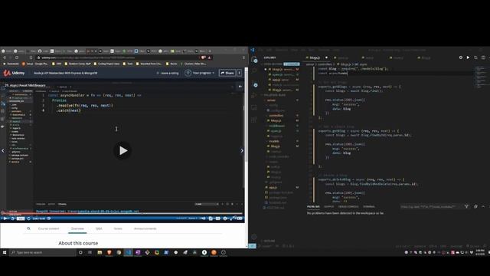Image resolution: width=490 pixels, height=276 pixels.
Task: Switch to Course content tab
Action: [48, 228]
